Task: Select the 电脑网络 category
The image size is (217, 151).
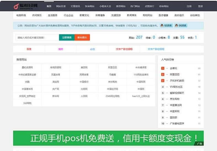Action: (21, 15)
